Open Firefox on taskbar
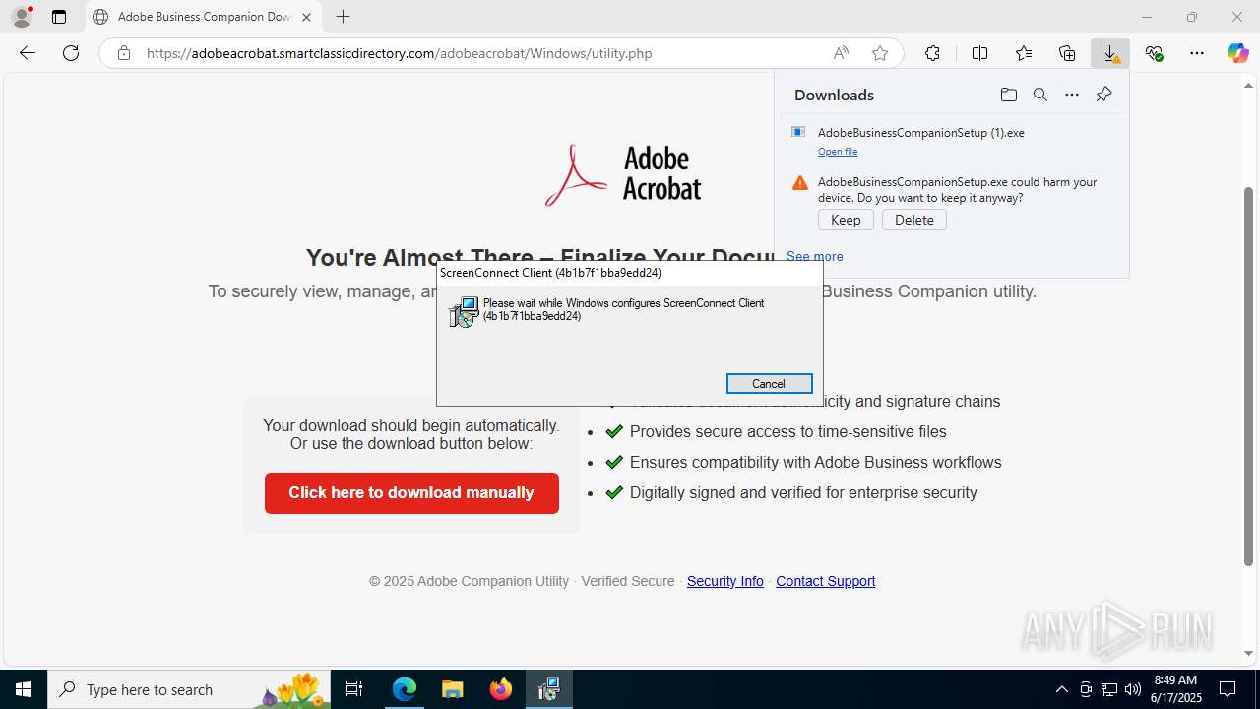The height and width of the screenshot is (709, 1260). coord(501,689)
